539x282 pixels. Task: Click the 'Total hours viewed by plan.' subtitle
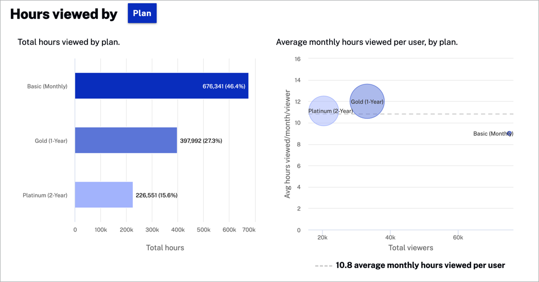point(69,42)
